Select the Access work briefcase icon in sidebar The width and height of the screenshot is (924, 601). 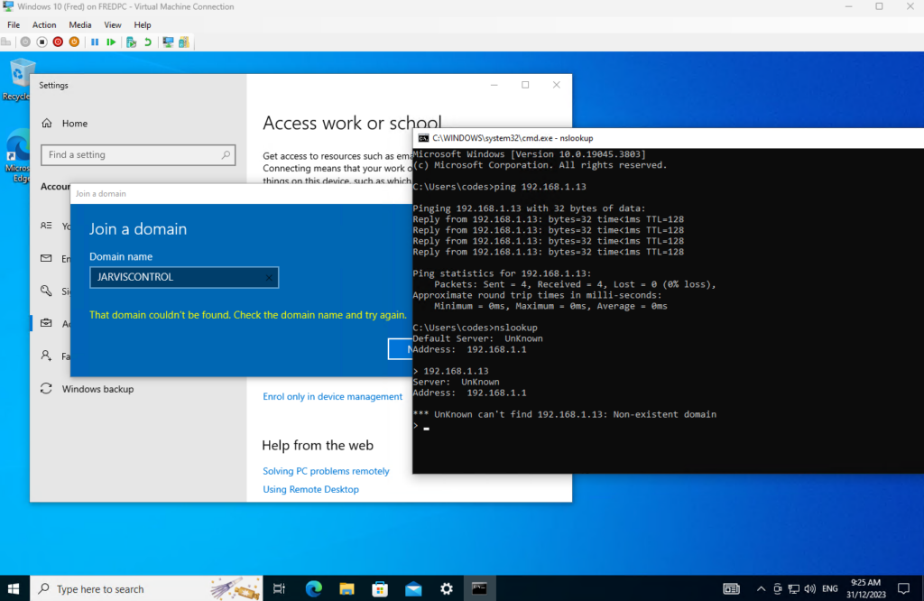pyautogui.click(x=46, y=323)
